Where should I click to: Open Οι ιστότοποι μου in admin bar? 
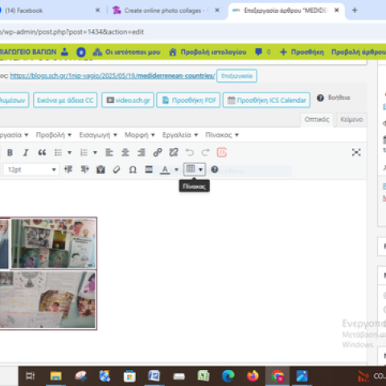click(x=126, y=52)
